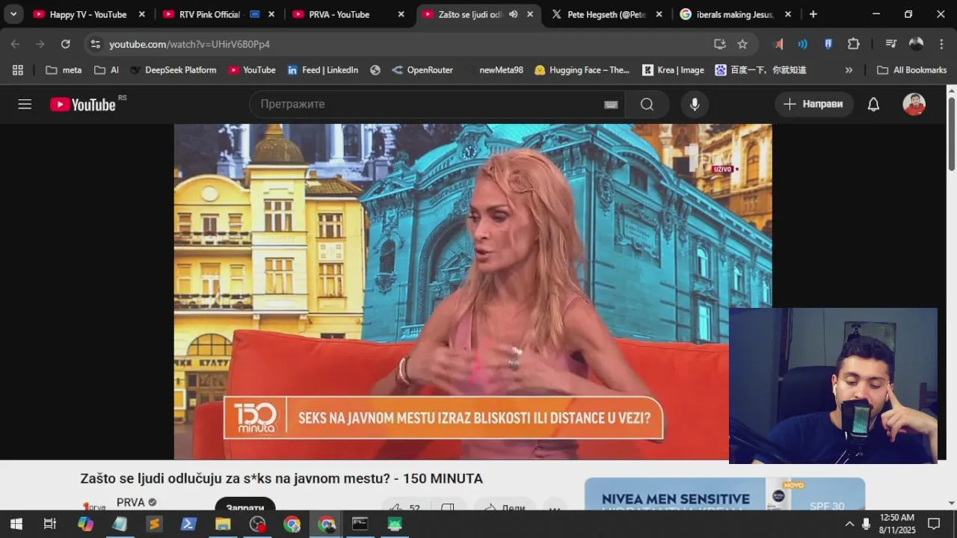
Task: Click the video player frame
Action: click(x=473, y=291)
